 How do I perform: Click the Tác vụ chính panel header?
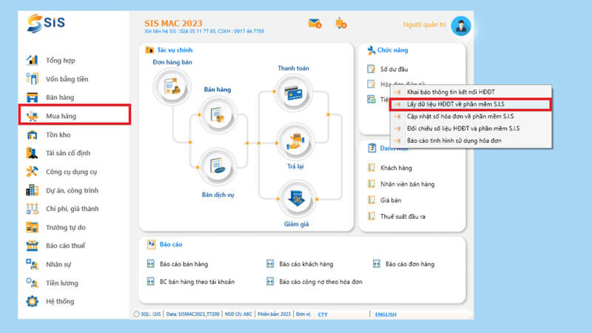175,50
